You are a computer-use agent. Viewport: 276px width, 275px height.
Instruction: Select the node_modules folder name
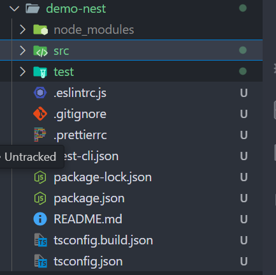[x=94, y=30]
